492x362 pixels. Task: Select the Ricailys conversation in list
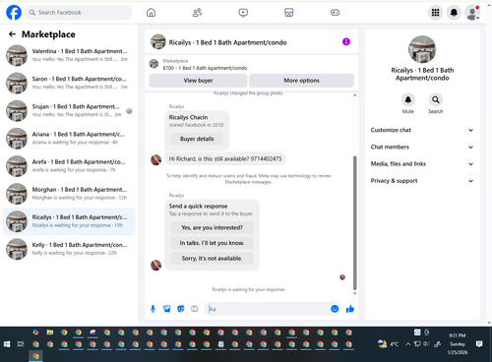coord(69,221)
